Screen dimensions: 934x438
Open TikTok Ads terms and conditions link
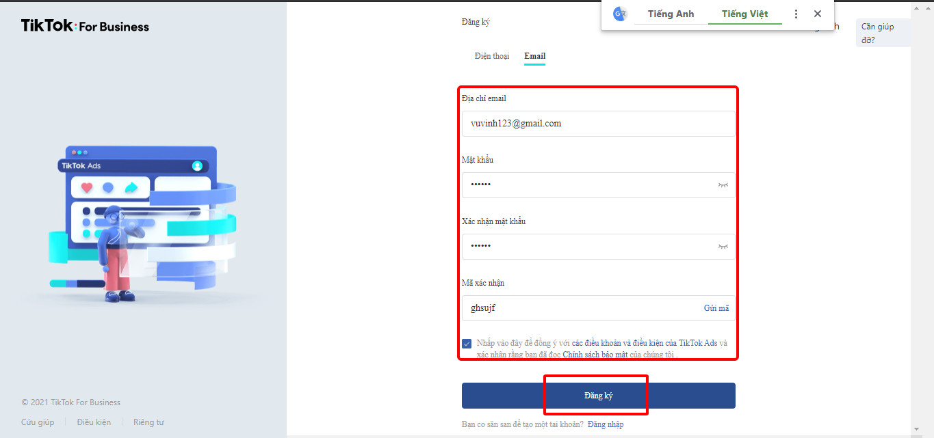click(x=644, y=343)
